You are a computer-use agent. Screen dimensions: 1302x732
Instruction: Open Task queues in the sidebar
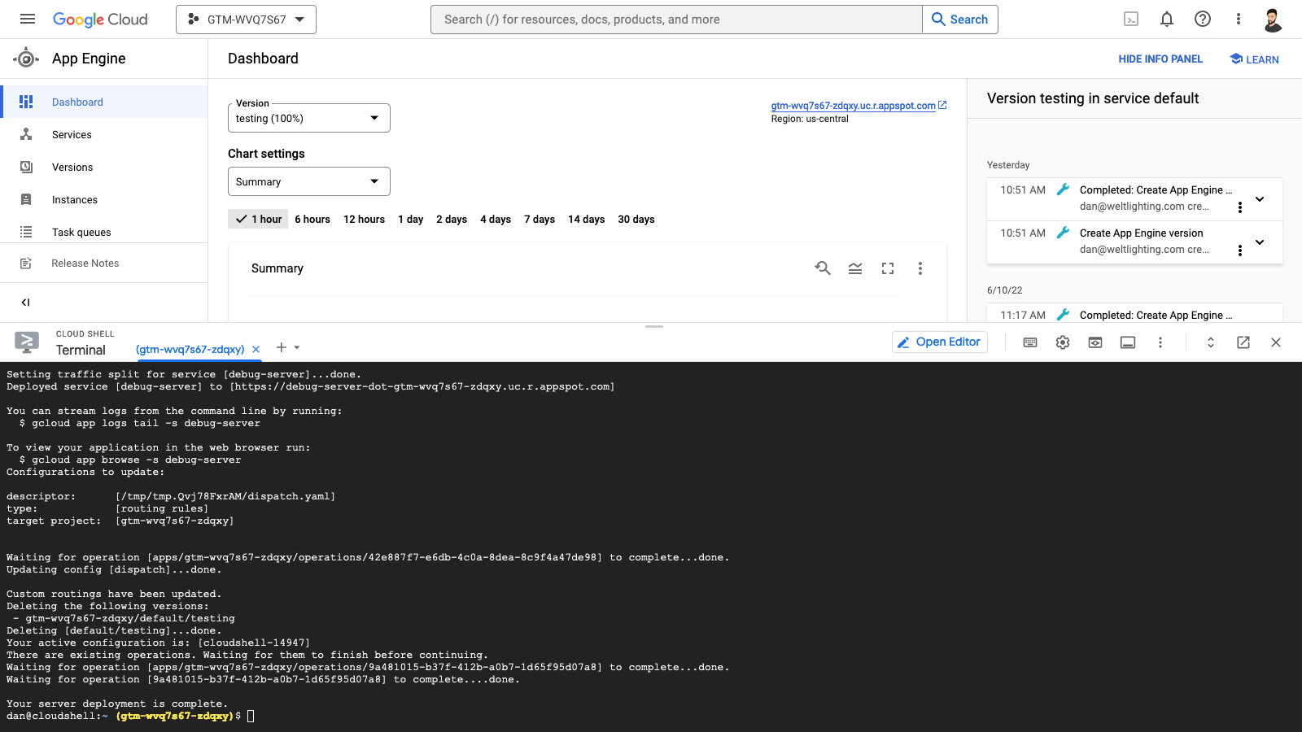pyautogui.click(x=104, y=232)
